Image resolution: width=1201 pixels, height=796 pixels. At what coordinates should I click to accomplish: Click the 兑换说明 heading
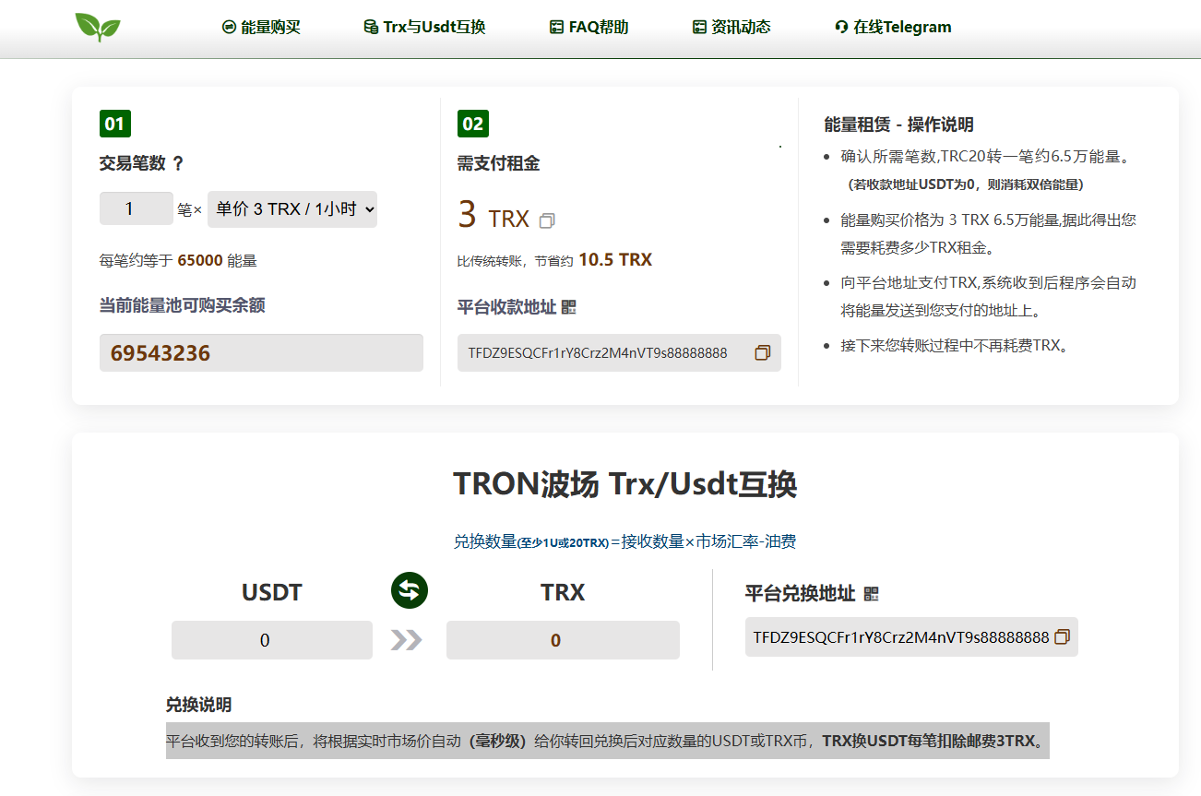coord(198,705)
